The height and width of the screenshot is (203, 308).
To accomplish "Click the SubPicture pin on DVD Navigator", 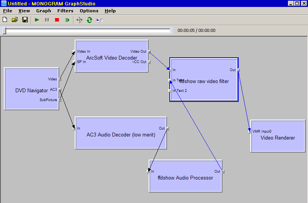I will coord(60,100).
